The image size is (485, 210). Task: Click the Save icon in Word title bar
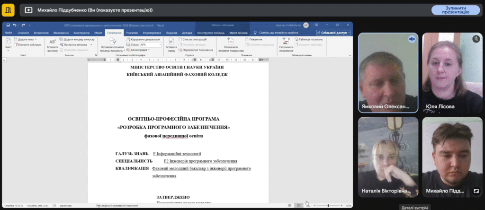tap(8, 25)
